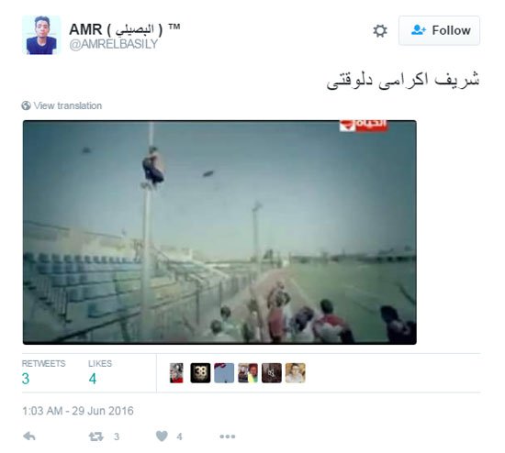Open the tweet timestamp 29 Jun 2016

coord(78,411)
